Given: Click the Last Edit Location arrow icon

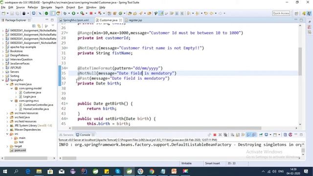Looking at the screenshot, I should [x=206, y=13].
